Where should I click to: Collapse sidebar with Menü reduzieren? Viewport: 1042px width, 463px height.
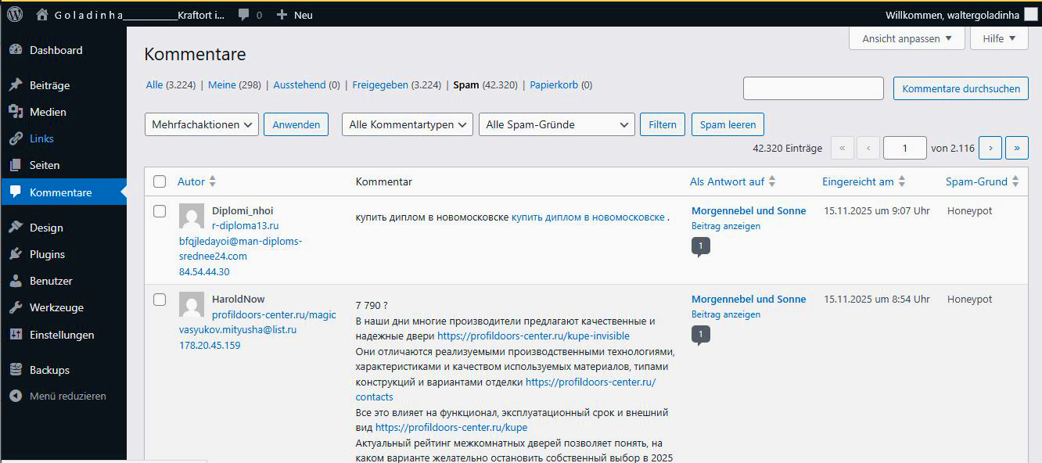(67, 396)
